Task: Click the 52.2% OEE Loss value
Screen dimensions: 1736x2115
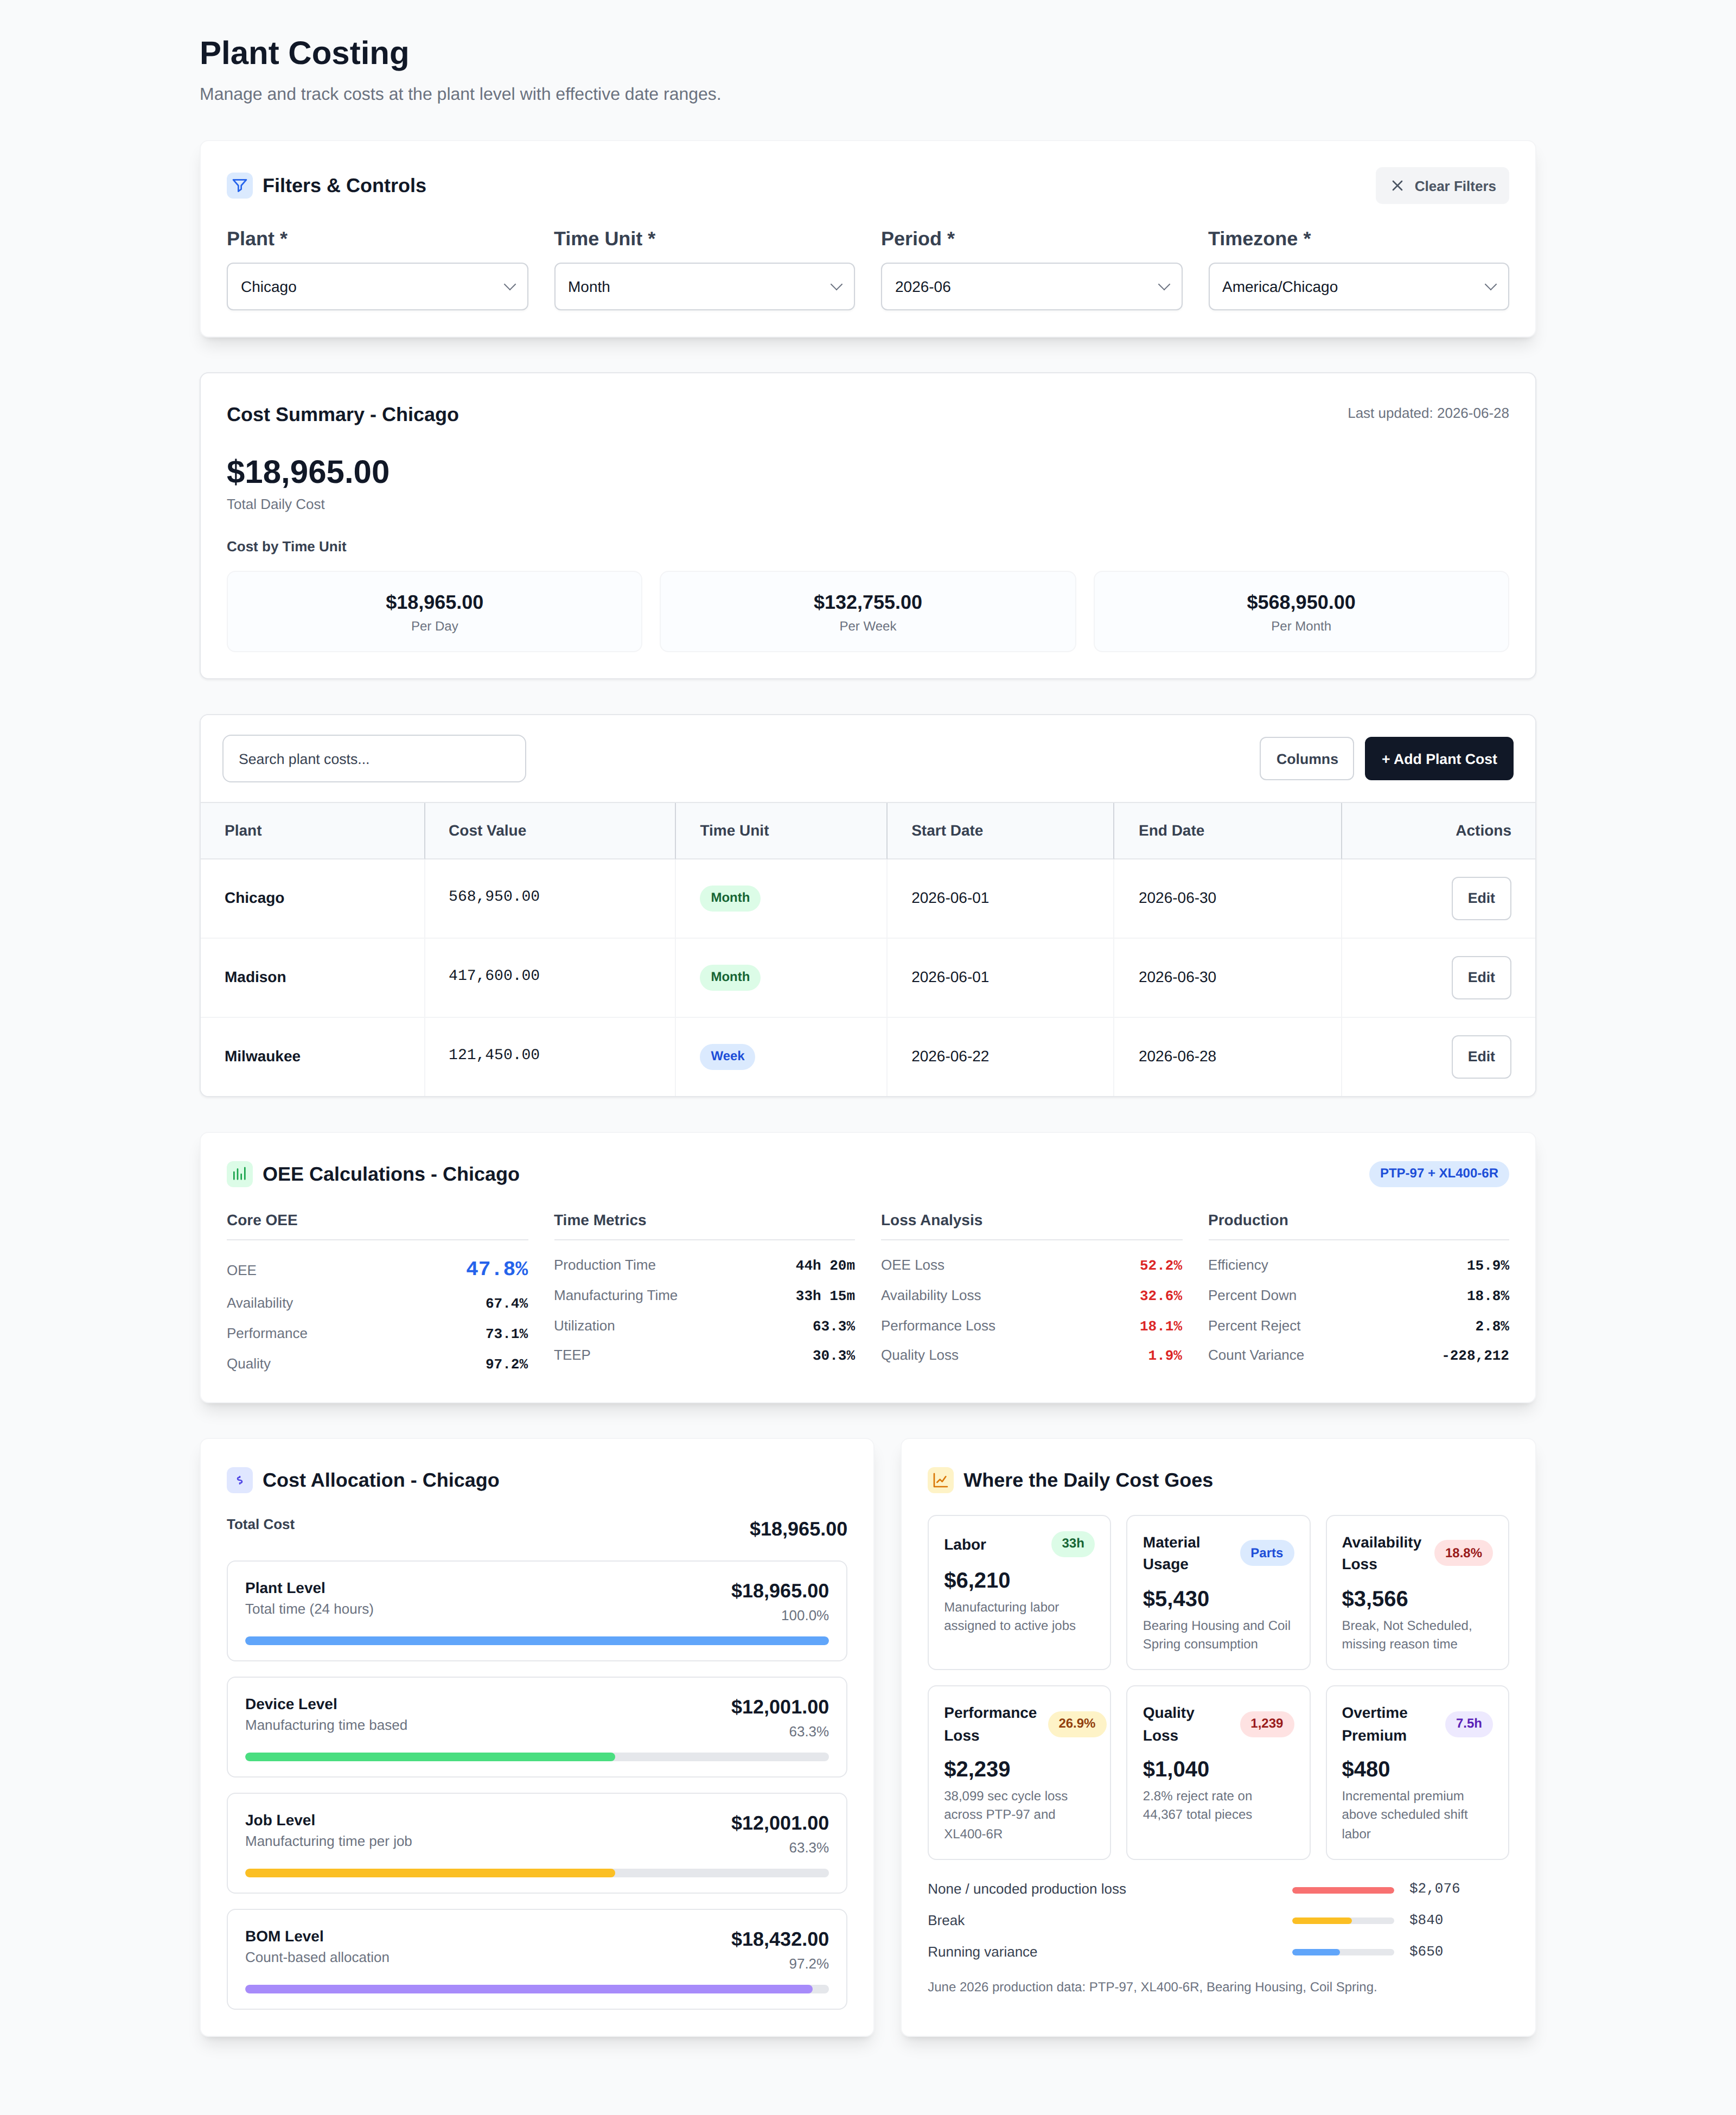Action: 1160,1265
